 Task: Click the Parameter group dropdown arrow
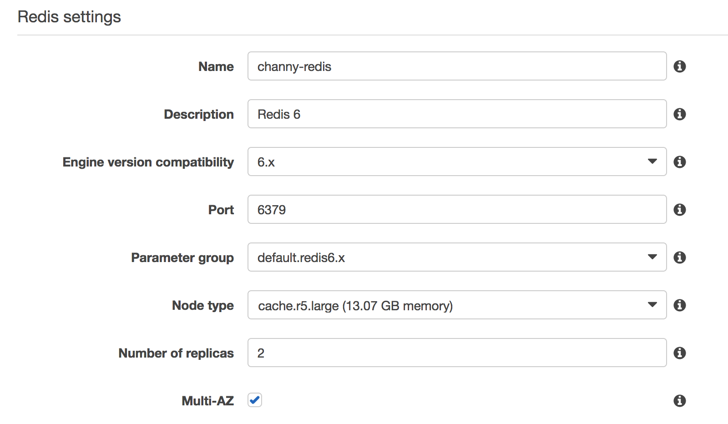coord(652,257)
